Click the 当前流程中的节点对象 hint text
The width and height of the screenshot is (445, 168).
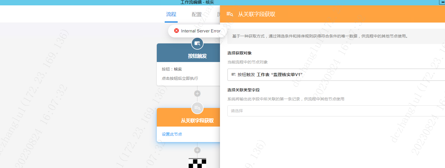247,62
